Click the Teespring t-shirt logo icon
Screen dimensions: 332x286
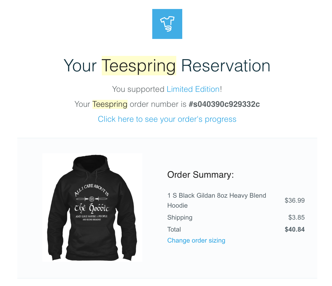point(167,24)
